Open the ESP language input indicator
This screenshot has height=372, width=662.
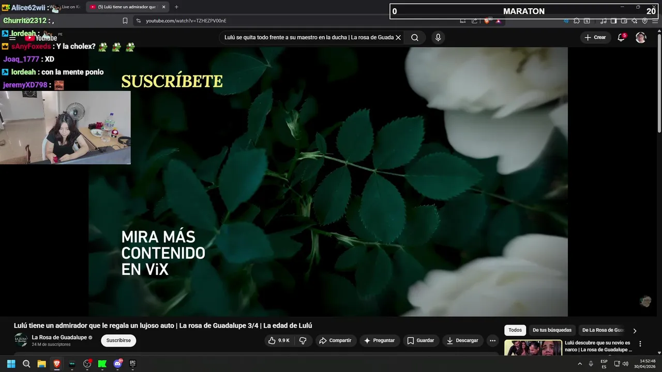(604, 364)
